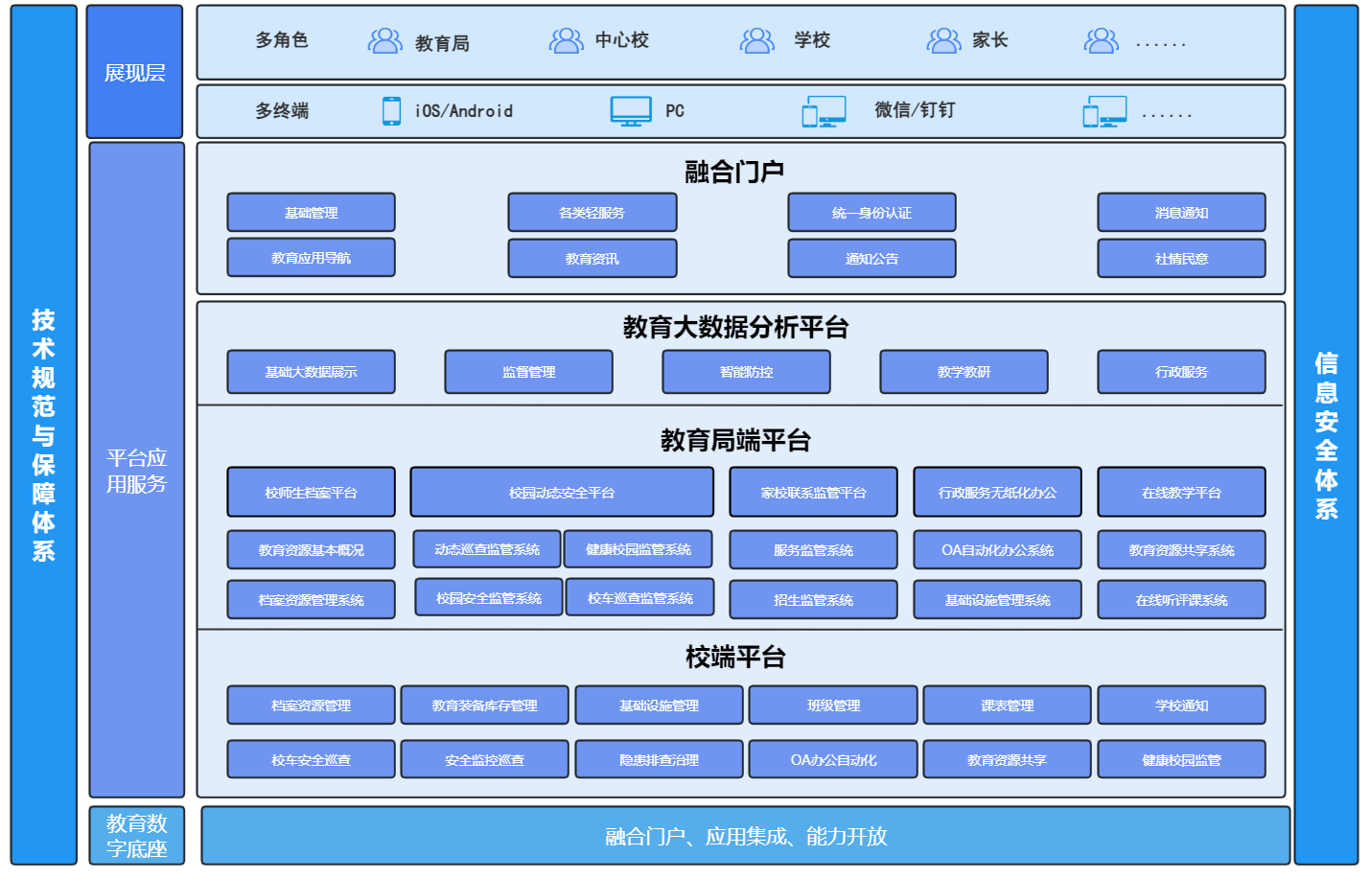The width and height of the screenshot is (1370, 879).
Task: Open 课表管理 under 校端平台
Action: point(1007,706)
